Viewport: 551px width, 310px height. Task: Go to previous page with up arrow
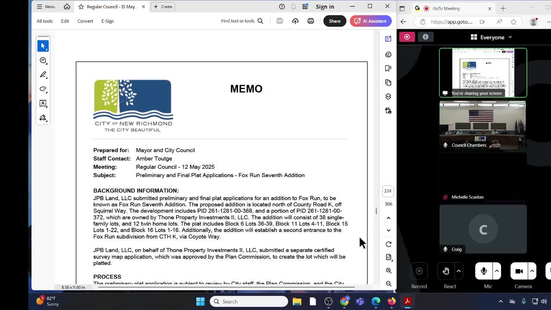(x=388, y=218)
